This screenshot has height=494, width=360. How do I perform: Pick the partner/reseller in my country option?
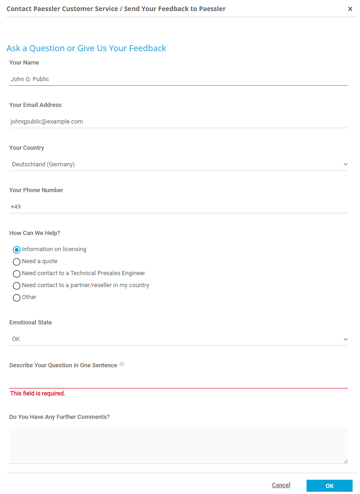pyautogui.click(x=17, y=286)
